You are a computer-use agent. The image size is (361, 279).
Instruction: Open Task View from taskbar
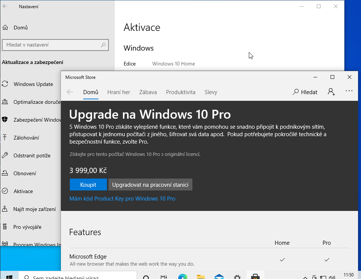coord(164,277)
